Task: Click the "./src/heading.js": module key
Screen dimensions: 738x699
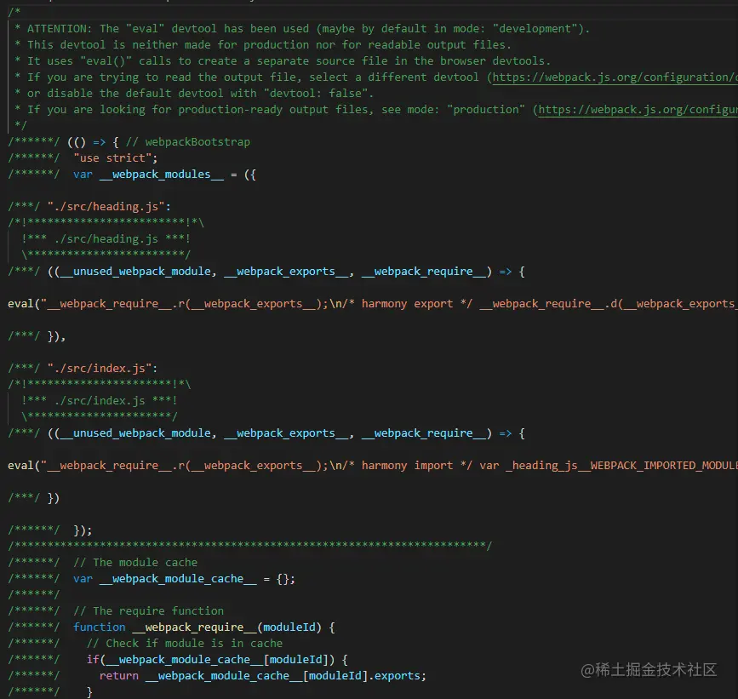Action: point(109,207)
